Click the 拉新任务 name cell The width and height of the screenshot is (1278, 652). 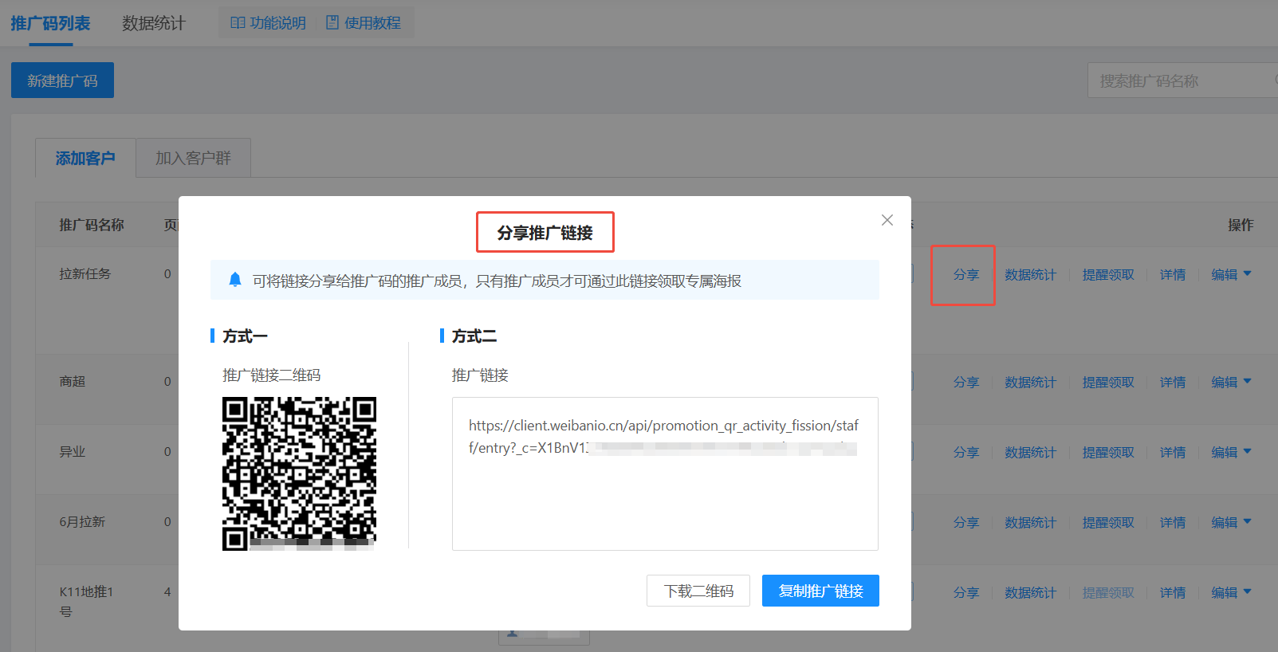[x=85, y=273]
